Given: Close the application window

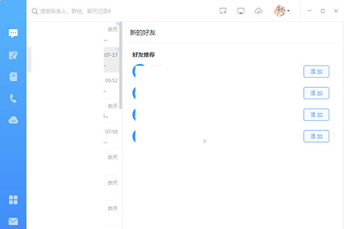Looking at the screenshot, I should tap(336, 11).
